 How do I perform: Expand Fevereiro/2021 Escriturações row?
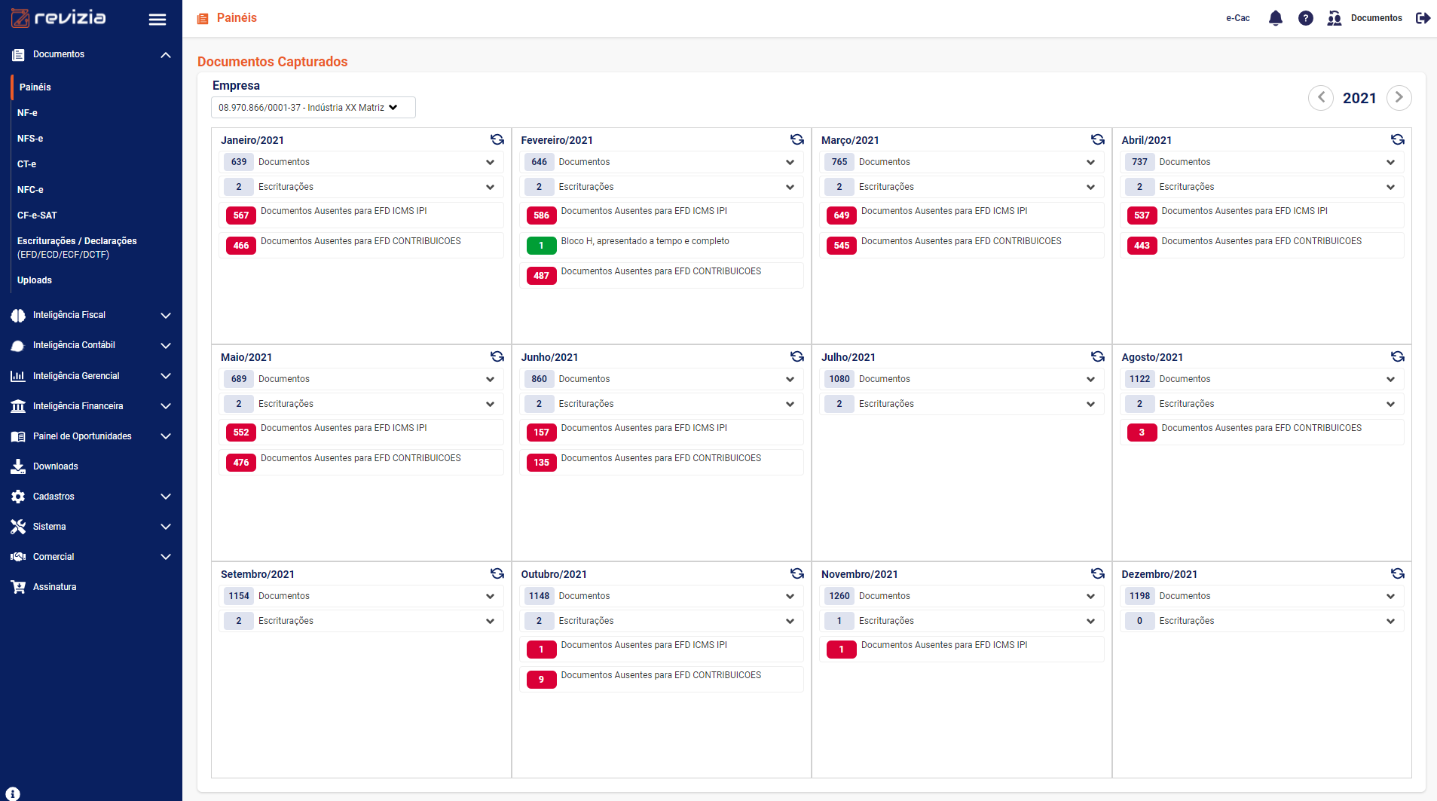pos(662,187)
